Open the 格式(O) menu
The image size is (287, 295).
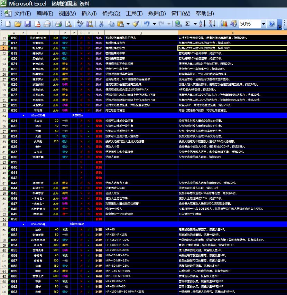(x=111, y=13)
